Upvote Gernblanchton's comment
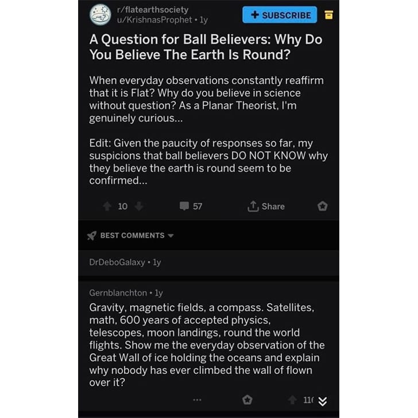The image size is (418, 418). tap(292, 400)
